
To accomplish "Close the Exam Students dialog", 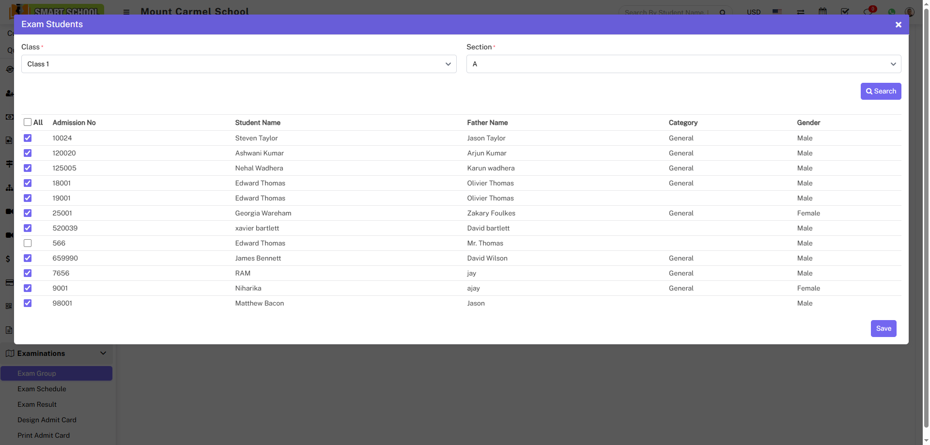I will point(898,25).
